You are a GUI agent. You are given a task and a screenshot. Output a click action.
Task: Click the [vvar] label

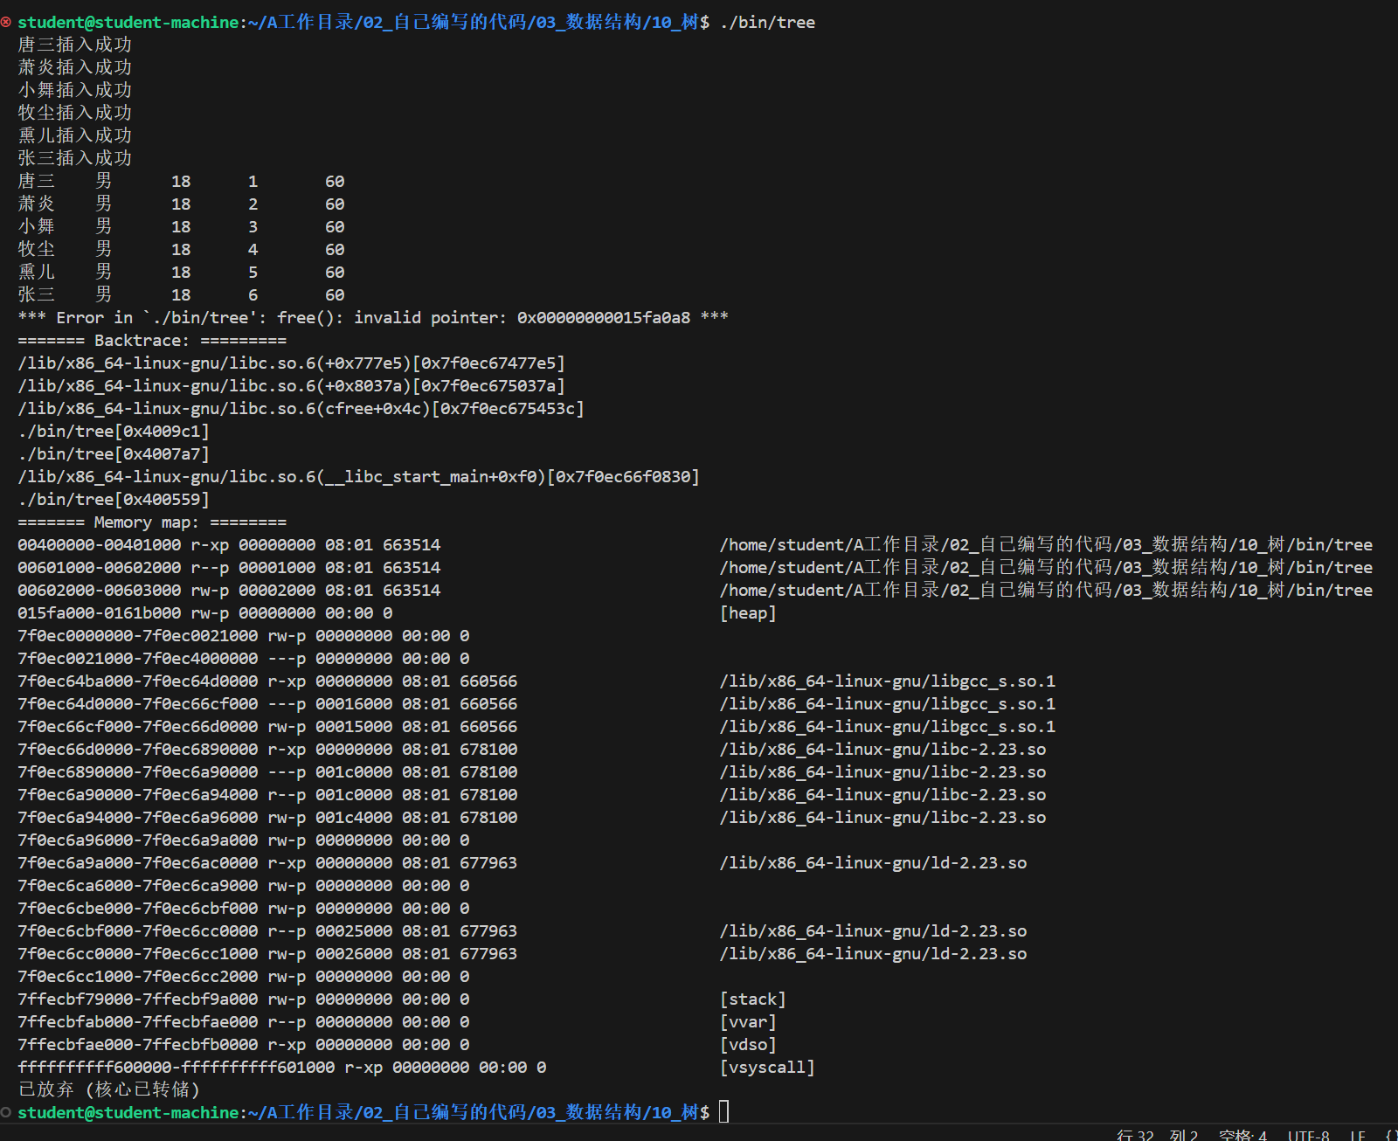[749, 1021]
